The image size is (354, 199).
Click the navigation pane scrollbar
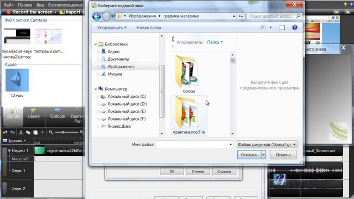point(162,91)
